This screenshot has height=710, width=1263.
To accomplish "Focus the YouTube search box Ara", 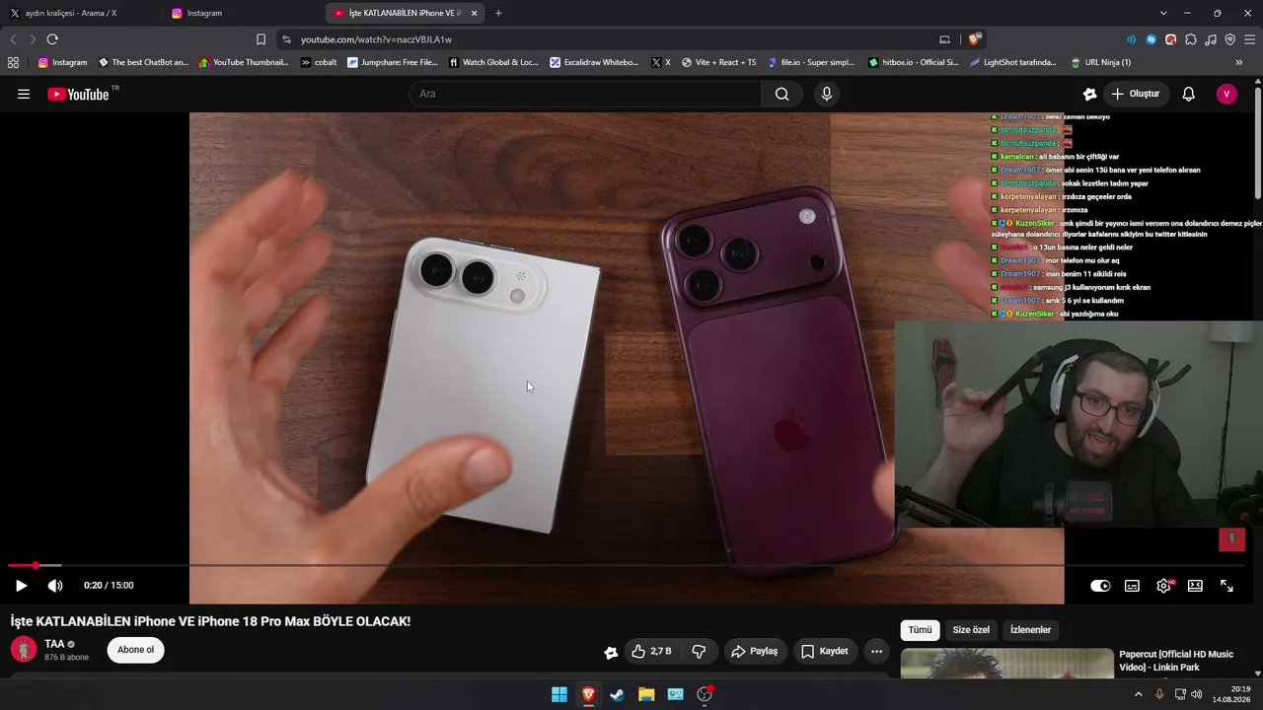I will (x=584, y=94).
